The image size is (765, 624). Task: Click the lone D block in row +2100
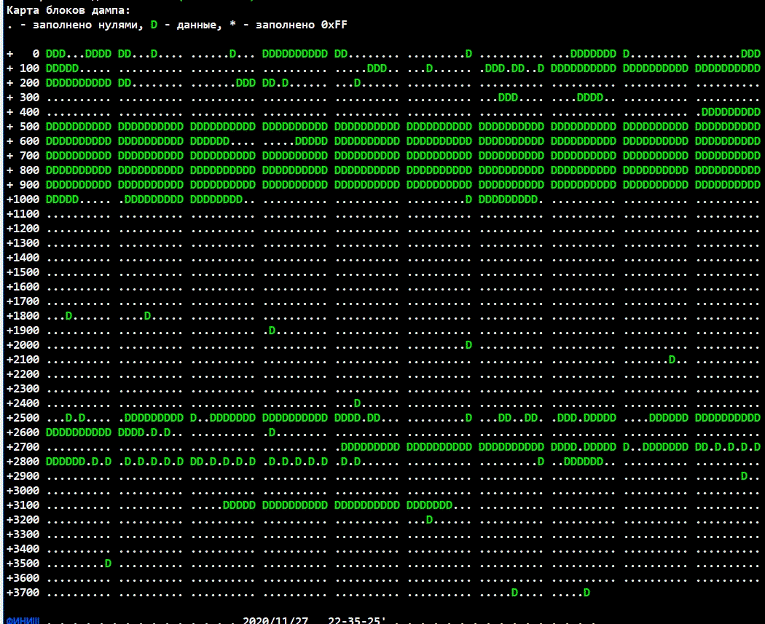[672, 360]
